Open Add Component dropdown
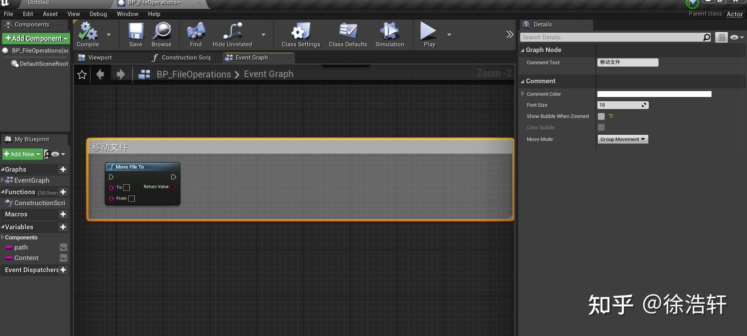747x336 pixels. 36,39
